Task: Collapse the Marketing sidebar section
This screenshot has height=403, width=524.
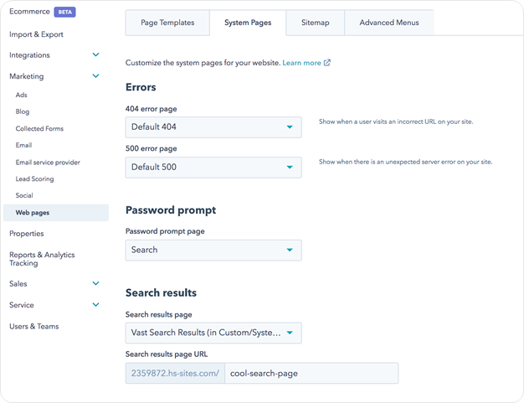Action: [95, 76]
